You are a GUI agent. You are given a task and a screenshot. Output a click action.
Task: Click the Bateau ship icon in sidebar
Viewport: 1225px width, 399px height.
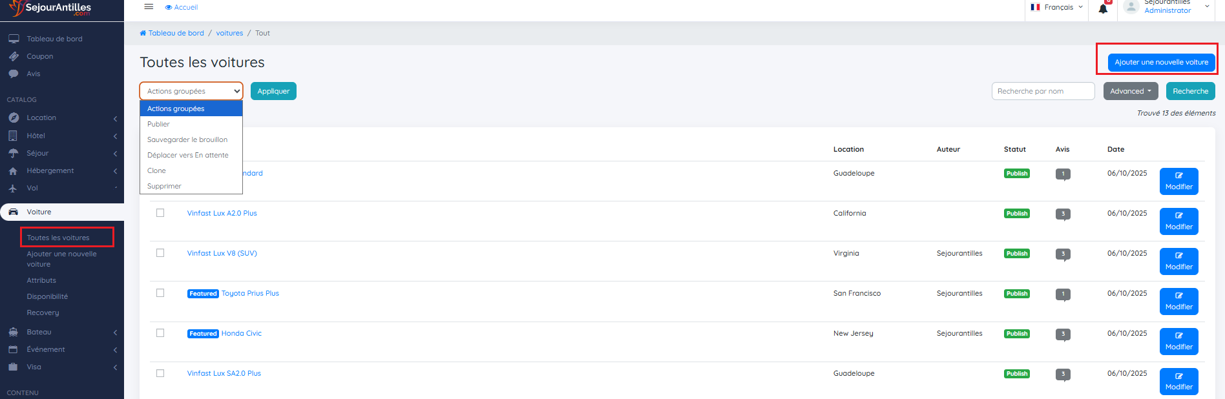click(13, 332)
